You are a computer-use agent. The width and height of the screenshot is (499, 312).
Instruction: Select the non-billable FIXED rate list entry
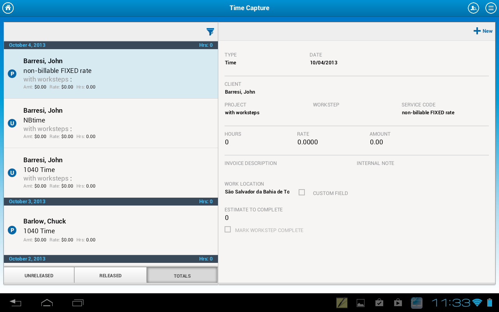tap(111, 74)
